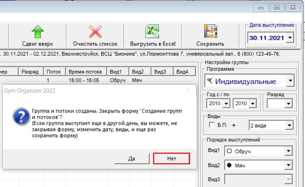
Task: Minimize the application window
Action: (263, 7)
